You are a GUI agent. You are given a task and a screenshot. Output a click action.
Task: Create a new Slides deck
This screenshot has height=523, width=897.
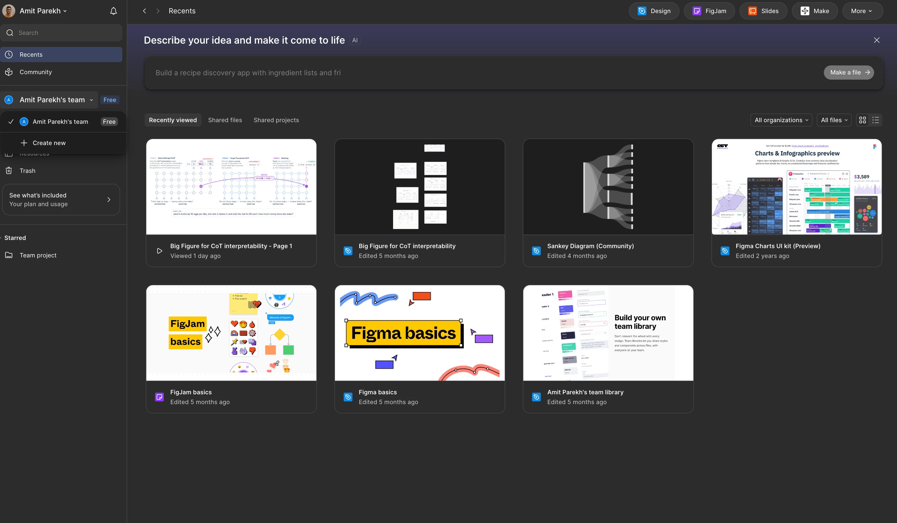(x=763, y=11)
